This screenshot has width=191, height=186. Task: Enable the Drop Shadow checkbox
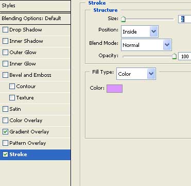pos(5,30)
